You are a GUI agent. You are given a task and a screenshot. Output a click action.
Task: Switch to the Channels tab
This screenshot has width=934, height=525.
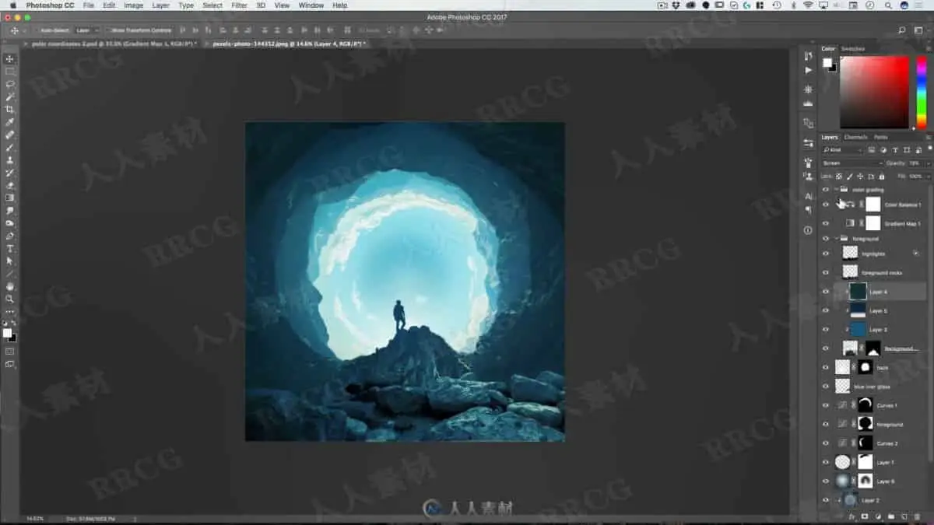point(855,137)
